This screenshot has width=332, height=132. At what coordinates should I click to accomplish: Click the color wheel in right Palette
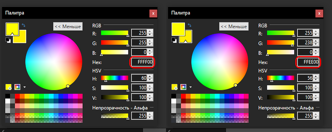[x=220, y=62]
